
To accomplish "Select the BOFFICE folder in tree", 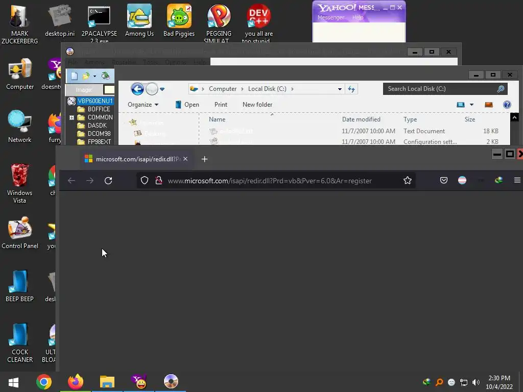I will pyautogui.click(x=99, y=109).
